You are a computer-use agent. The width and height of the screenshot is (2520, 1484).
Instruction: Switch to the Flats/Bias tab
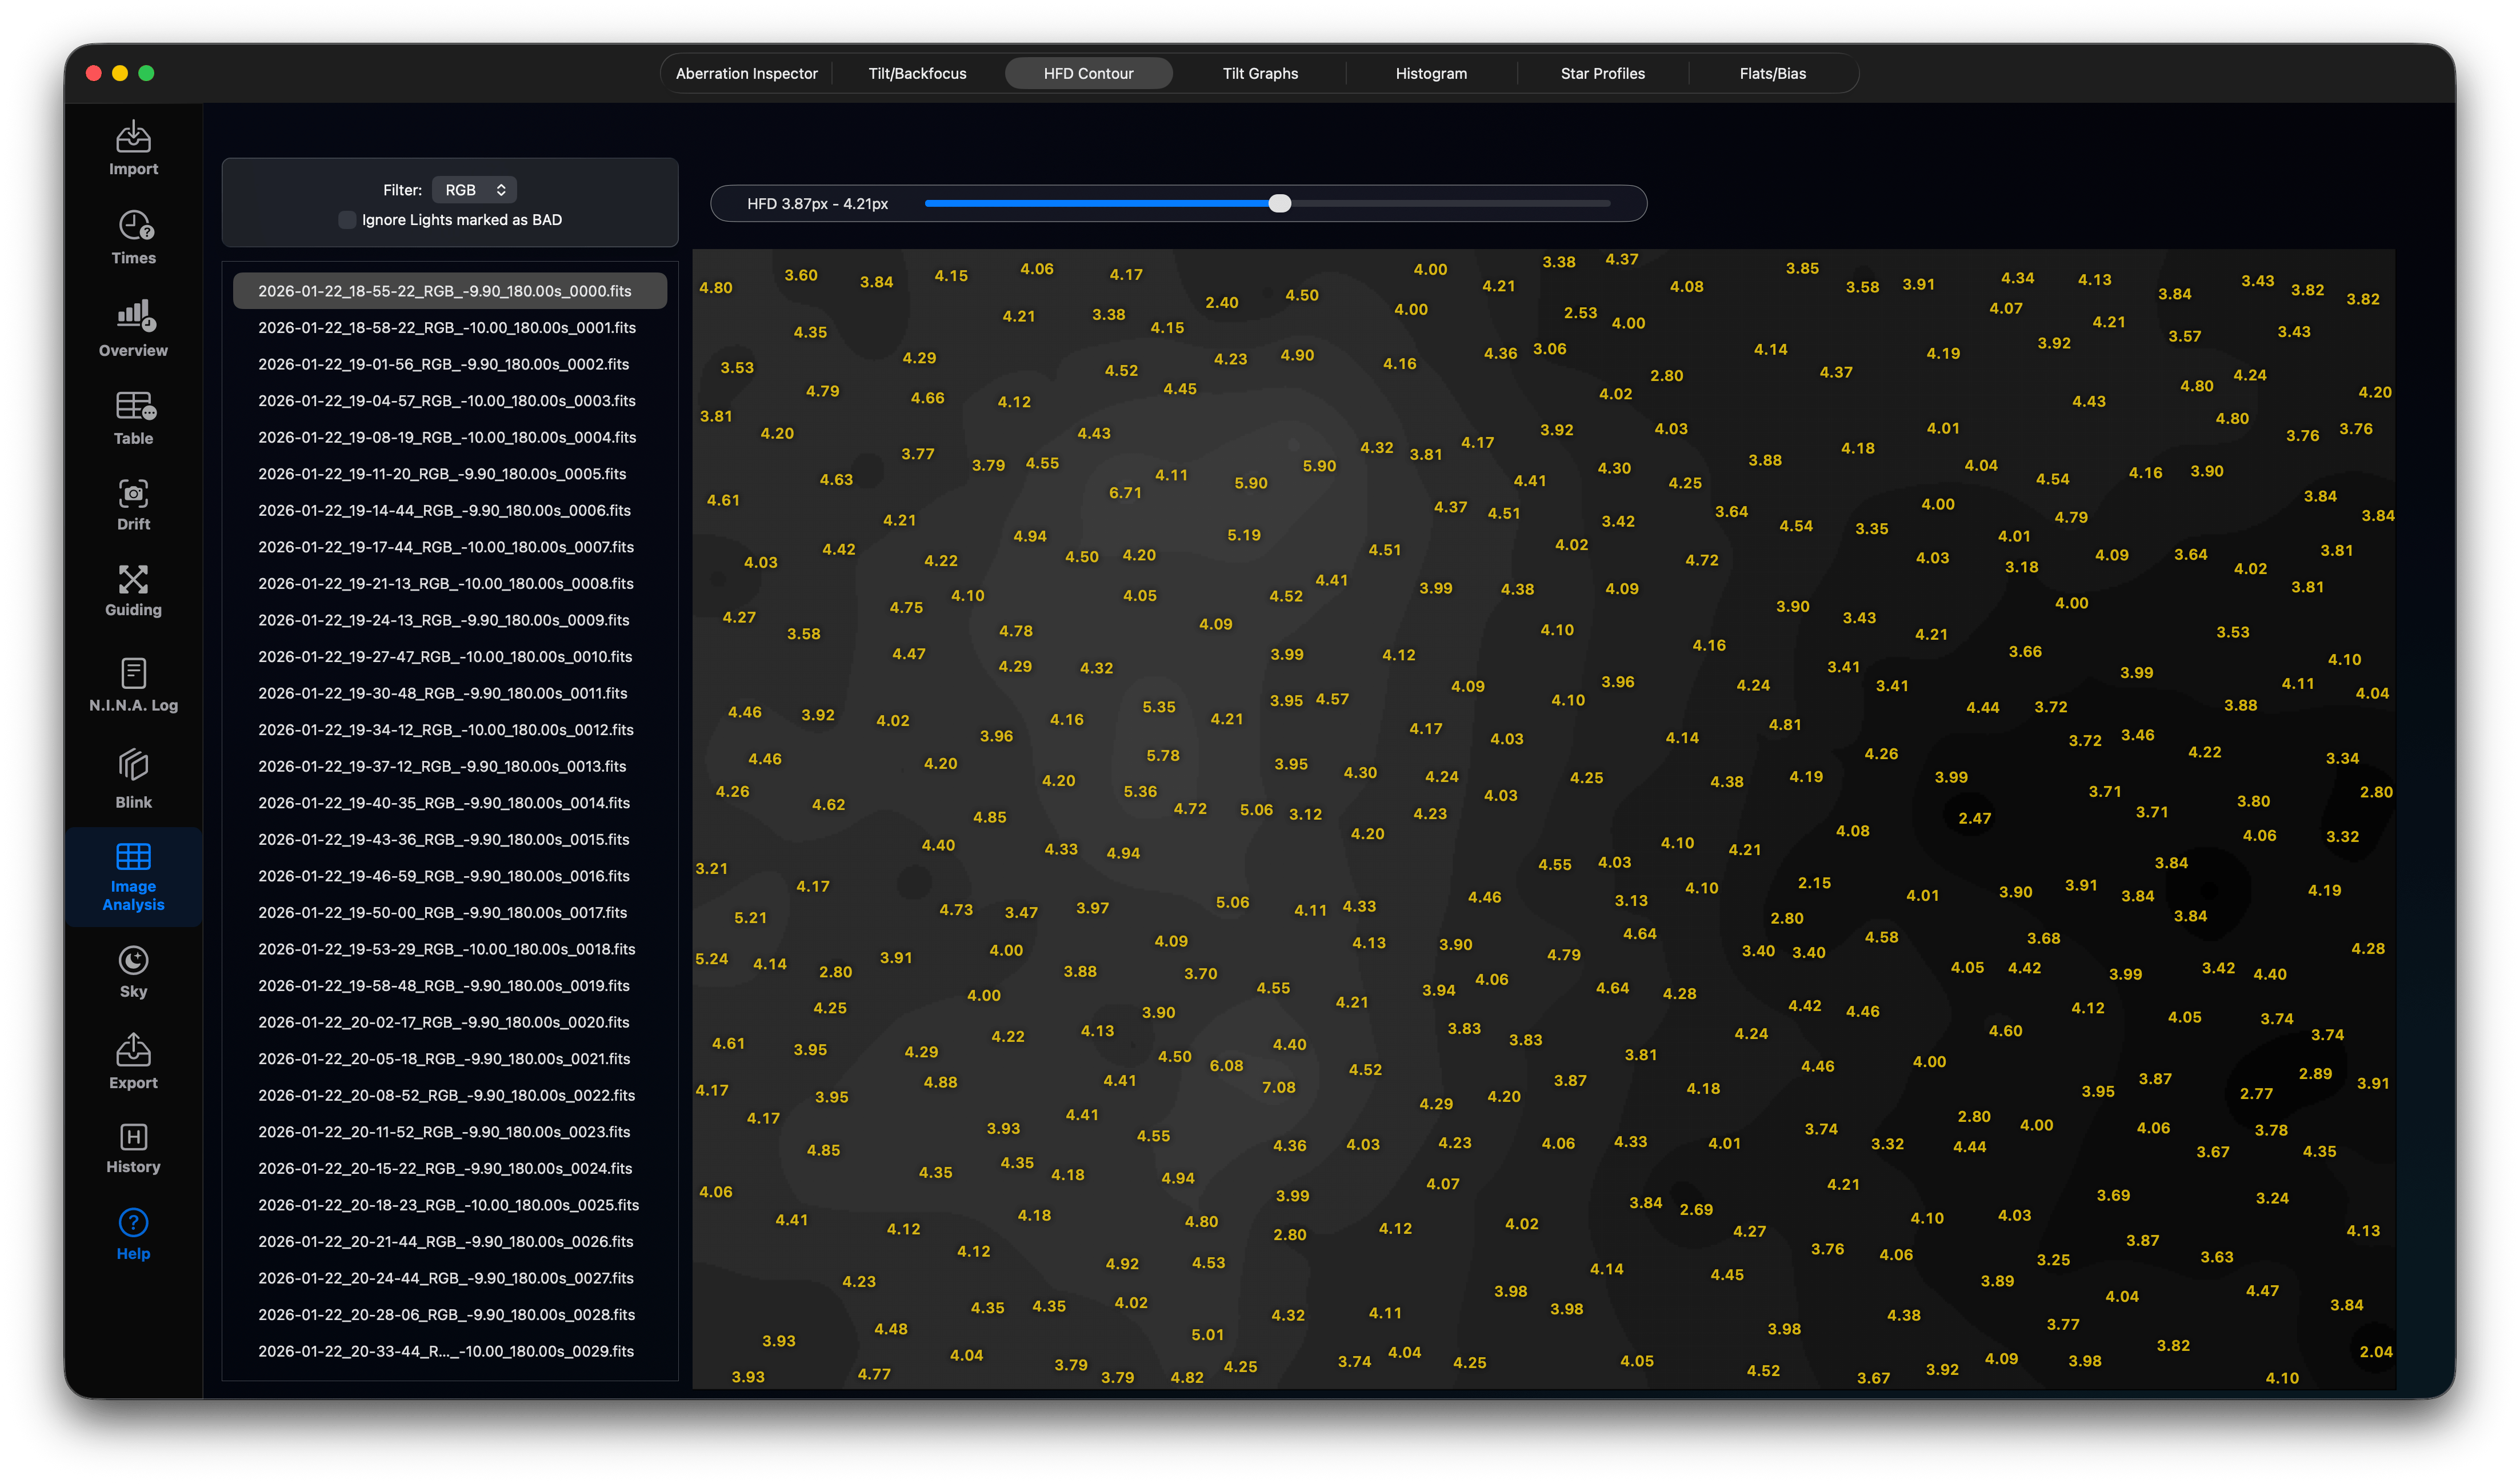(1773, 73)
